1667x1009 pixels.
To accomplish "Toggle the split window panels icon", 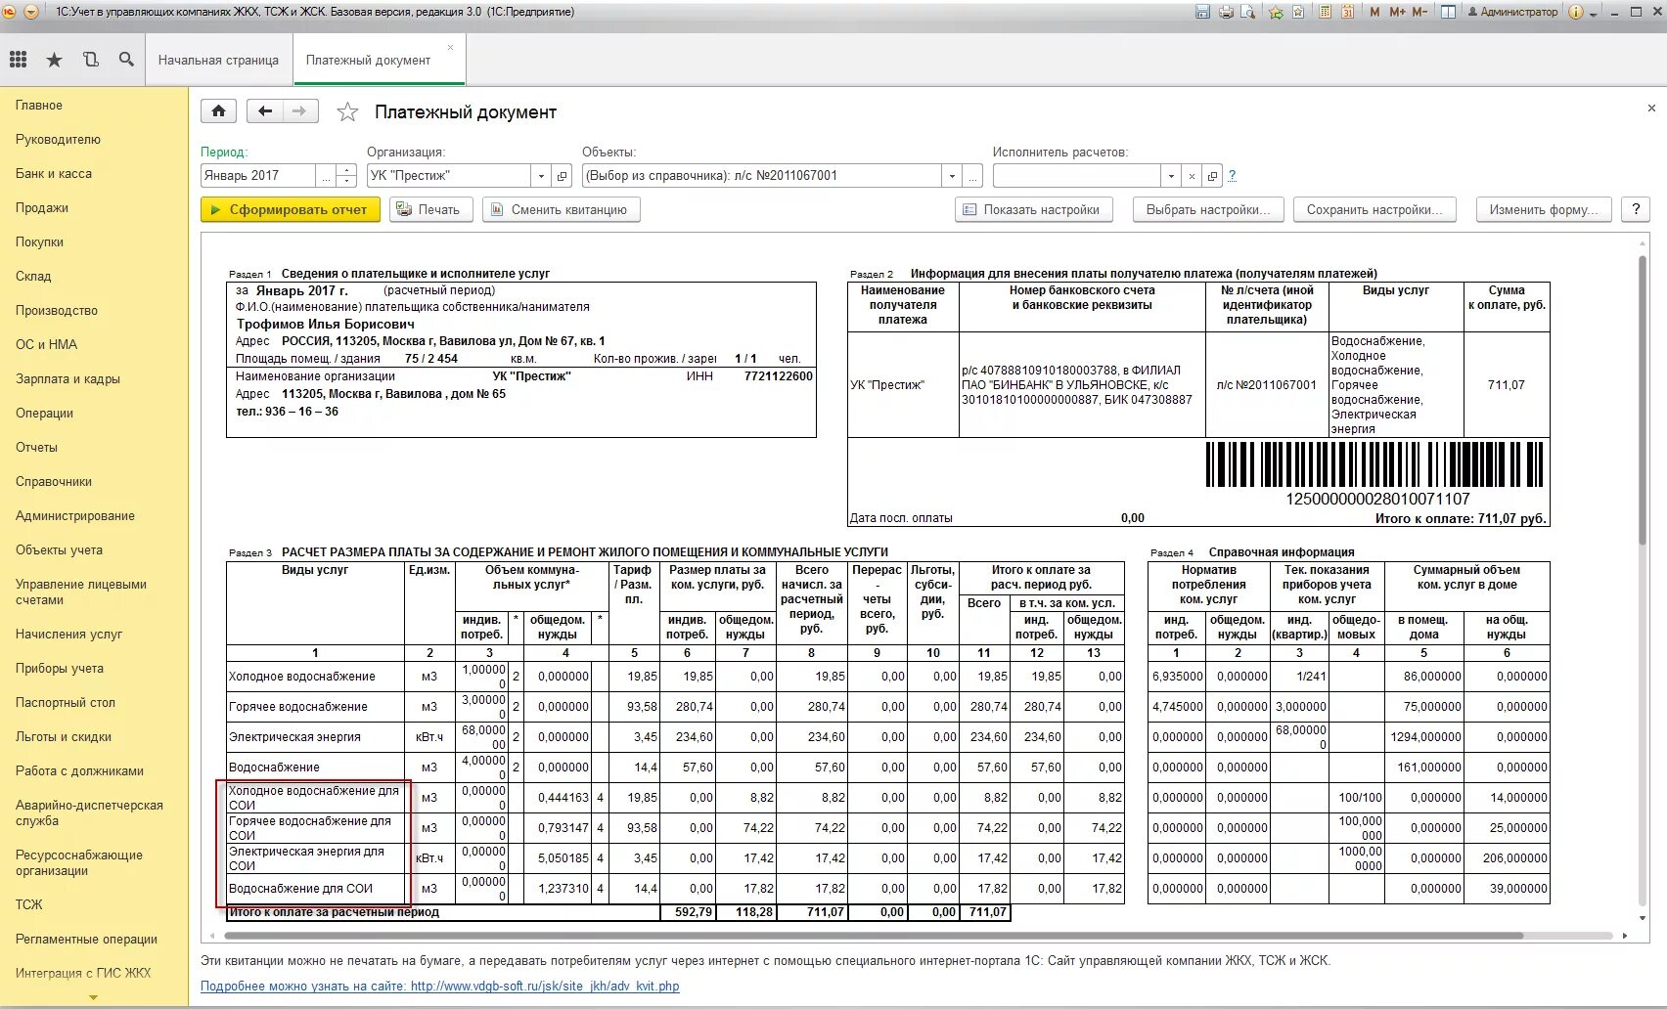I will [x=1448, y=12].
